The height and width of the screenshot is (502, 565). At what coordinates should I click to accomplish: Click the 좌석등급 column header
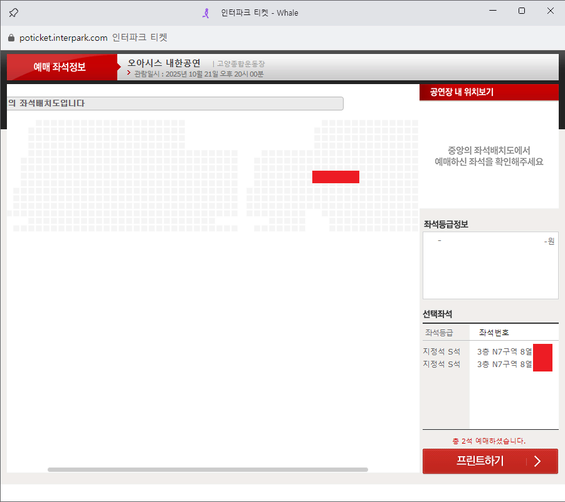[x=439, y=333]
